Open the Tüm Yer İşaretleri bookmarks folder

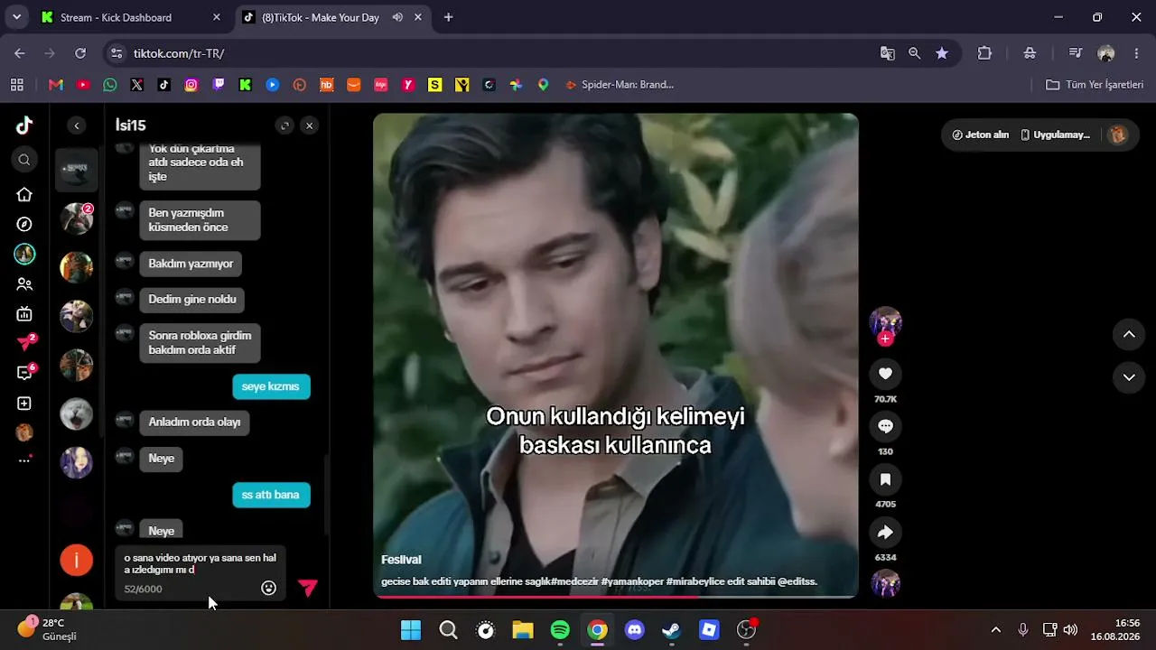pos(1095,85)
